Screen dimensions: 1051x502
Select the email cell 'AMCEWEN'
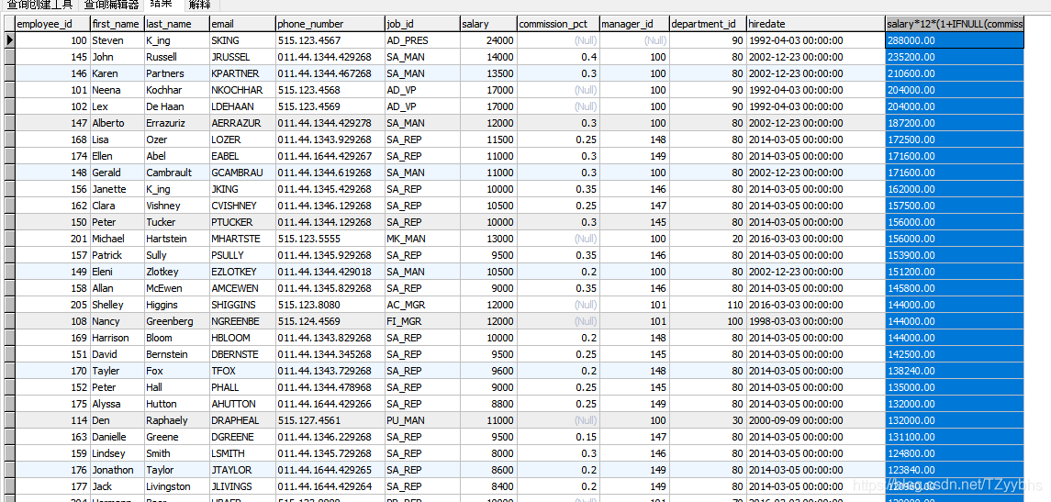242,288
